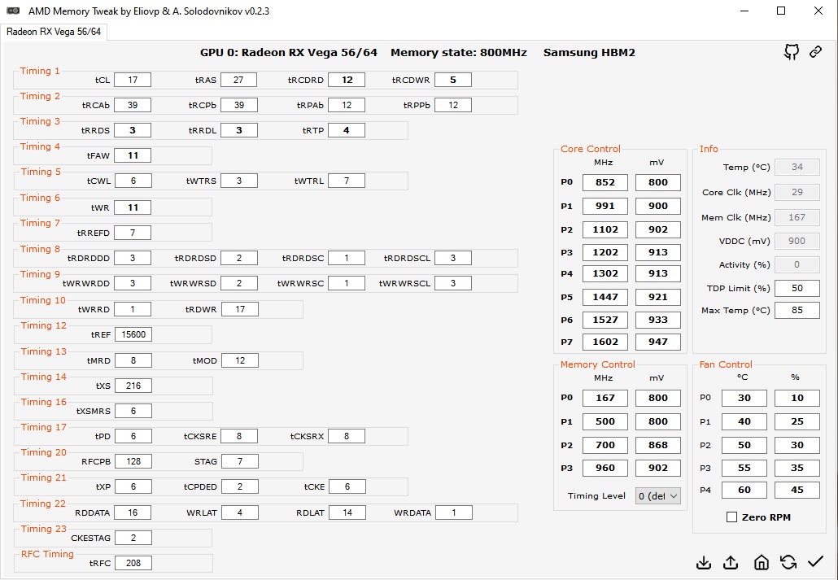Select the tCKE input box

click(347, 486)
